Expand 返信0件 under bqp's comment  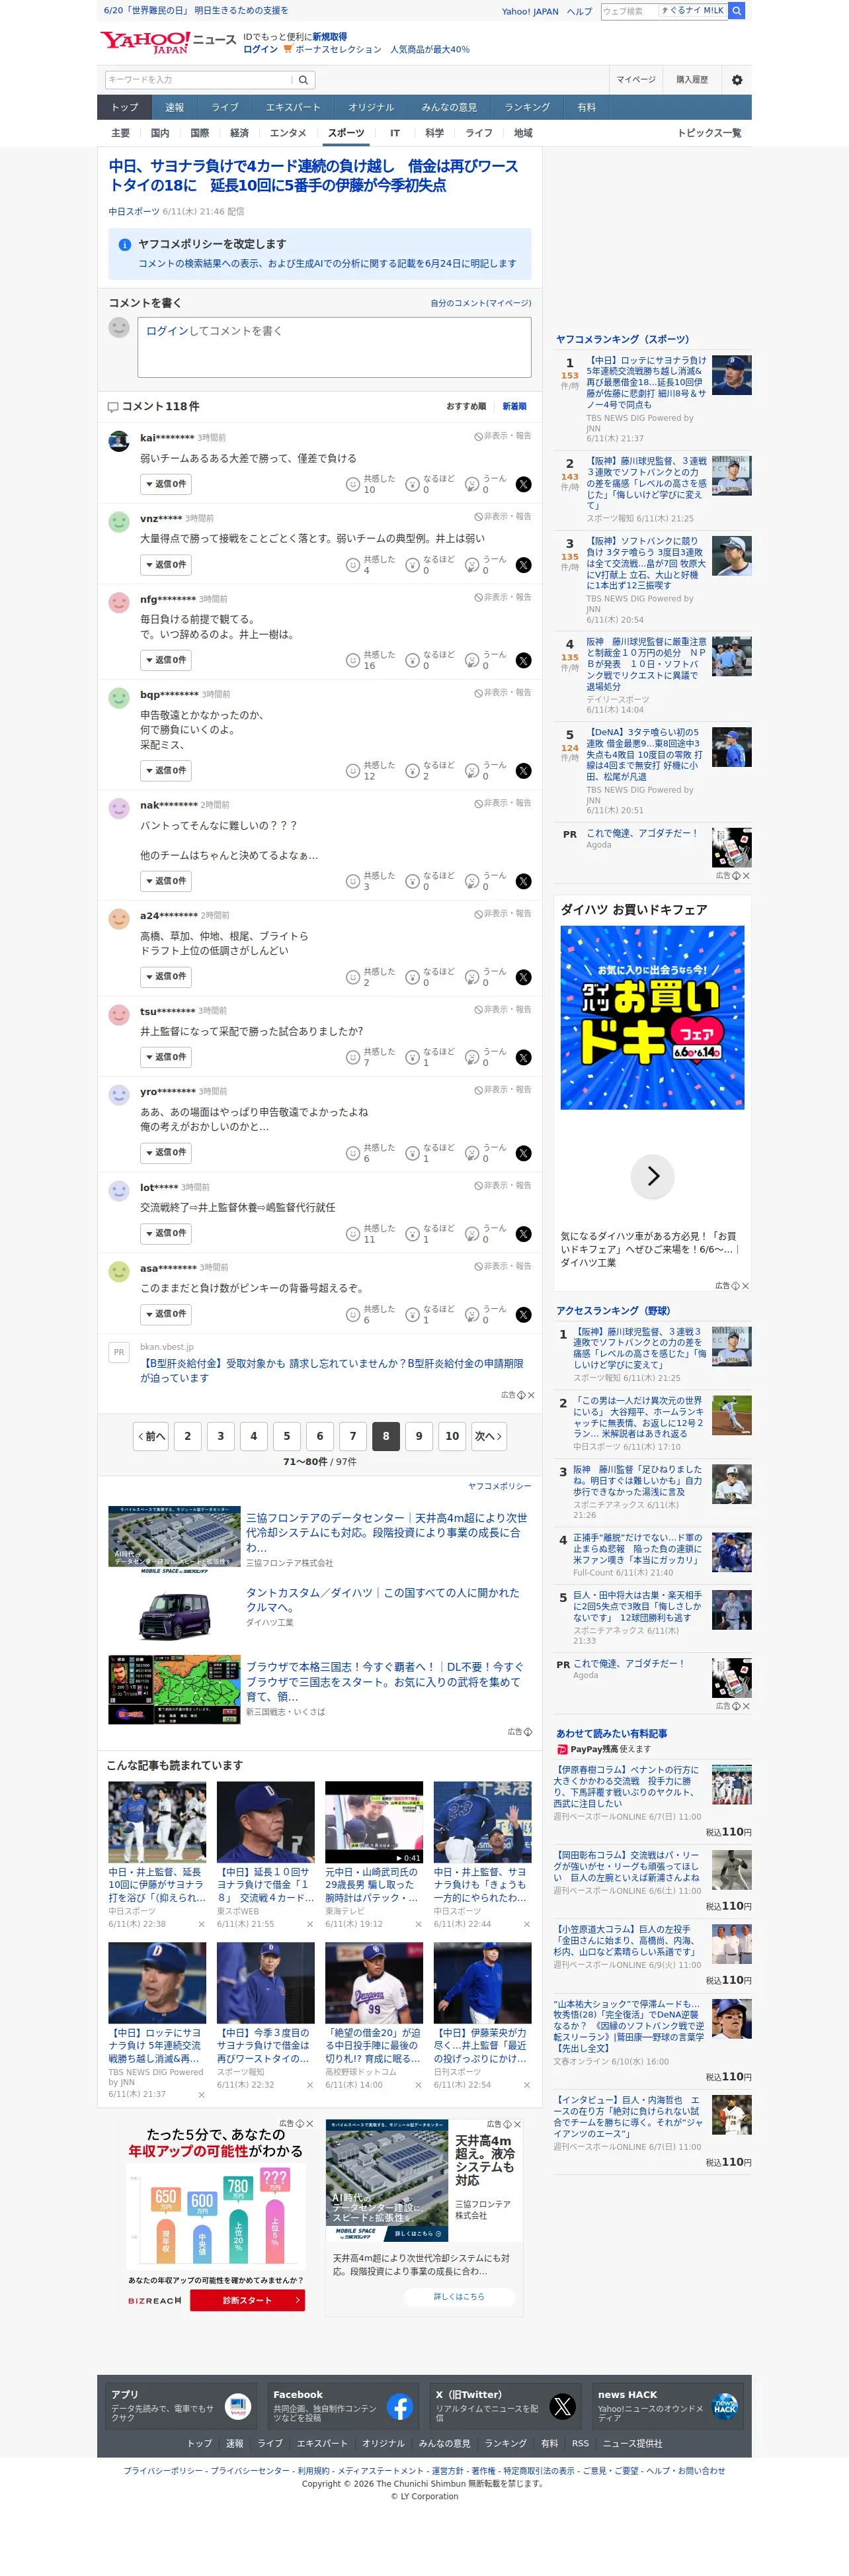tap(166, 771)
